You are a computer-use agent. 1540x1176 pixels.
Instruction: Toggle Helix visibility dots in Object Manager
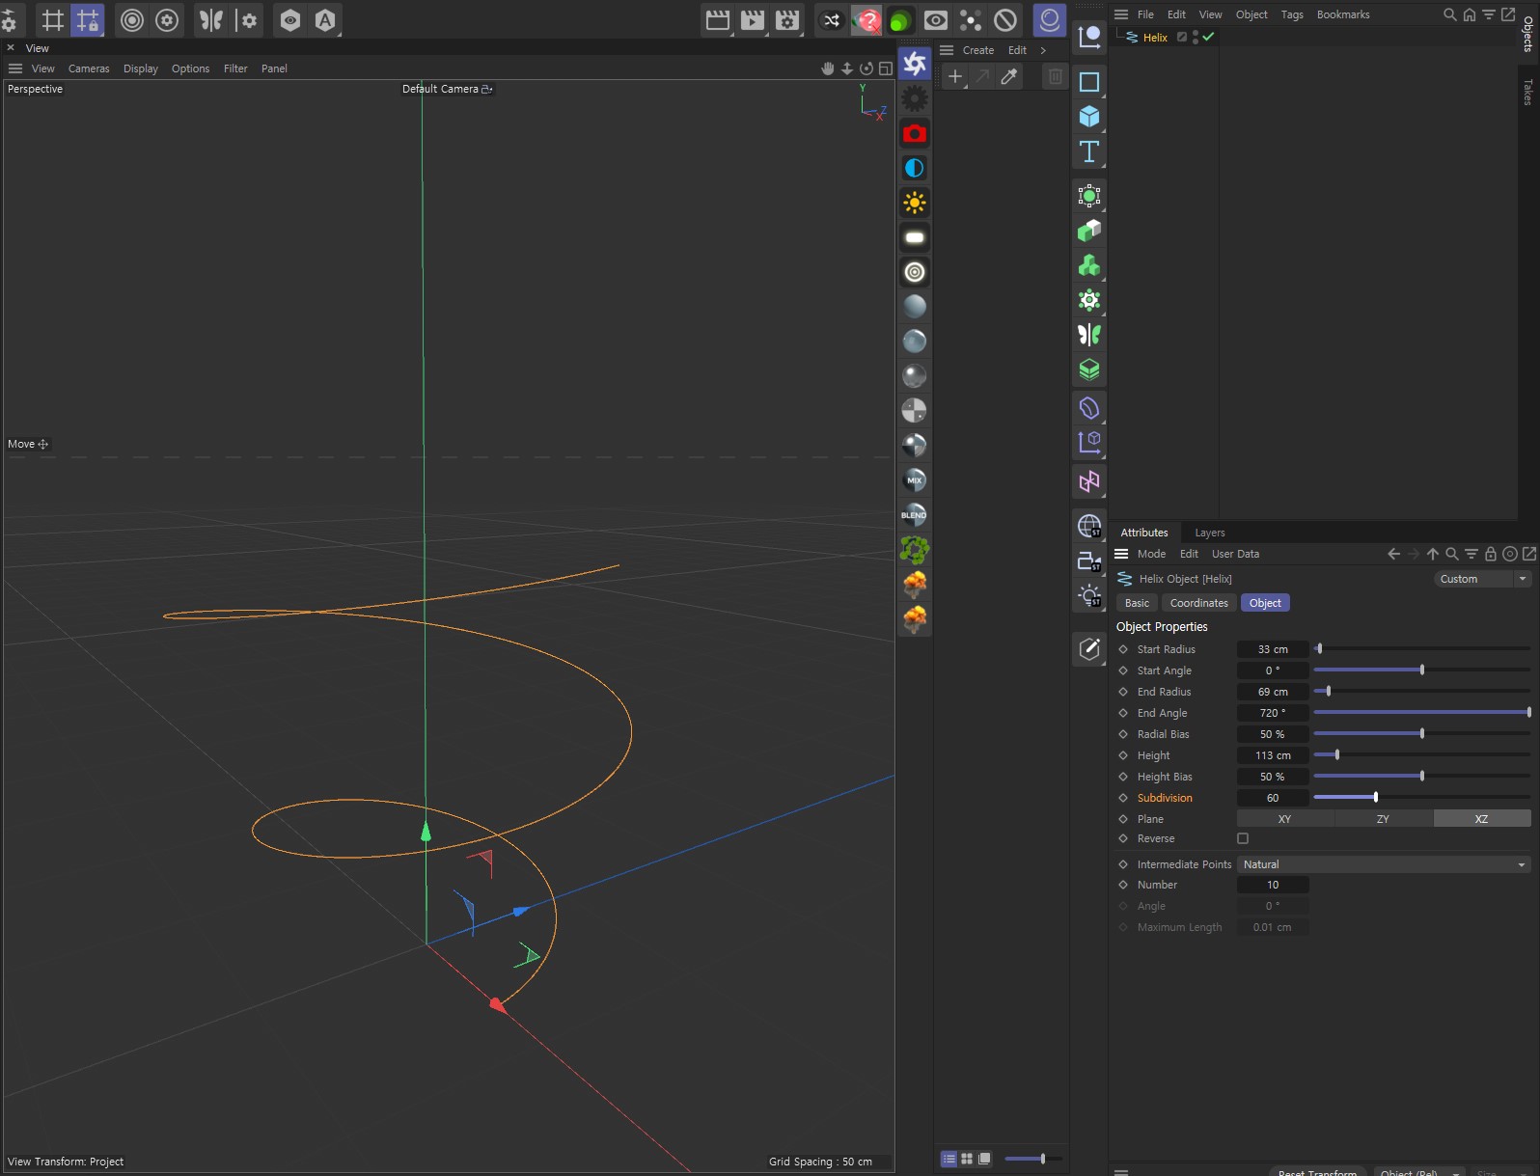(1196, 37)
